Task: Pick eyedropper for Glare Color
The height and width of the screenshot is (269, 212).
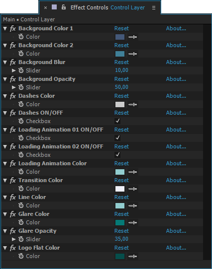Action: point(133,222)
